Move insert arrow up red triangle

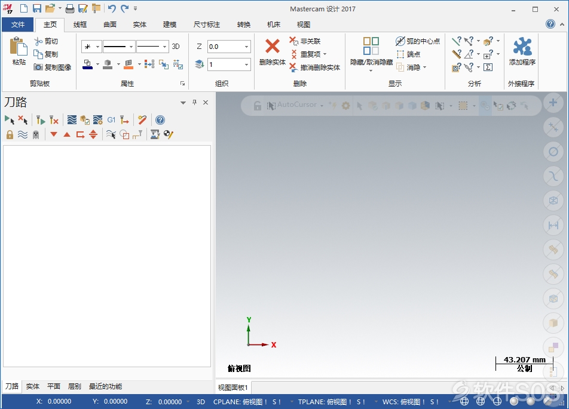click(67, 134)
